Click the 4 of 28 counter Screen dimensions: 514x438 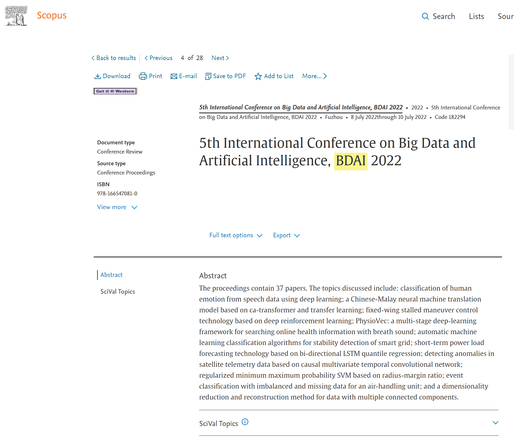point(192,58)
